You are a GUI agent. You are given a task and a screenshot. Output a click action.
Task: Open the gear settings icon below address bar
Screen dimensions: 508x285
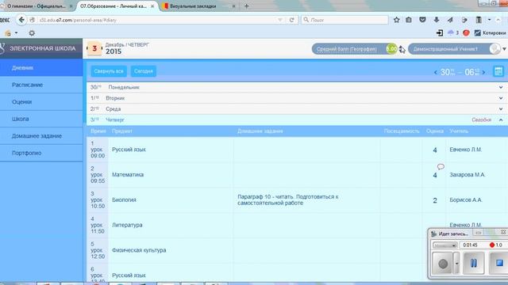(x=32, y=33)
